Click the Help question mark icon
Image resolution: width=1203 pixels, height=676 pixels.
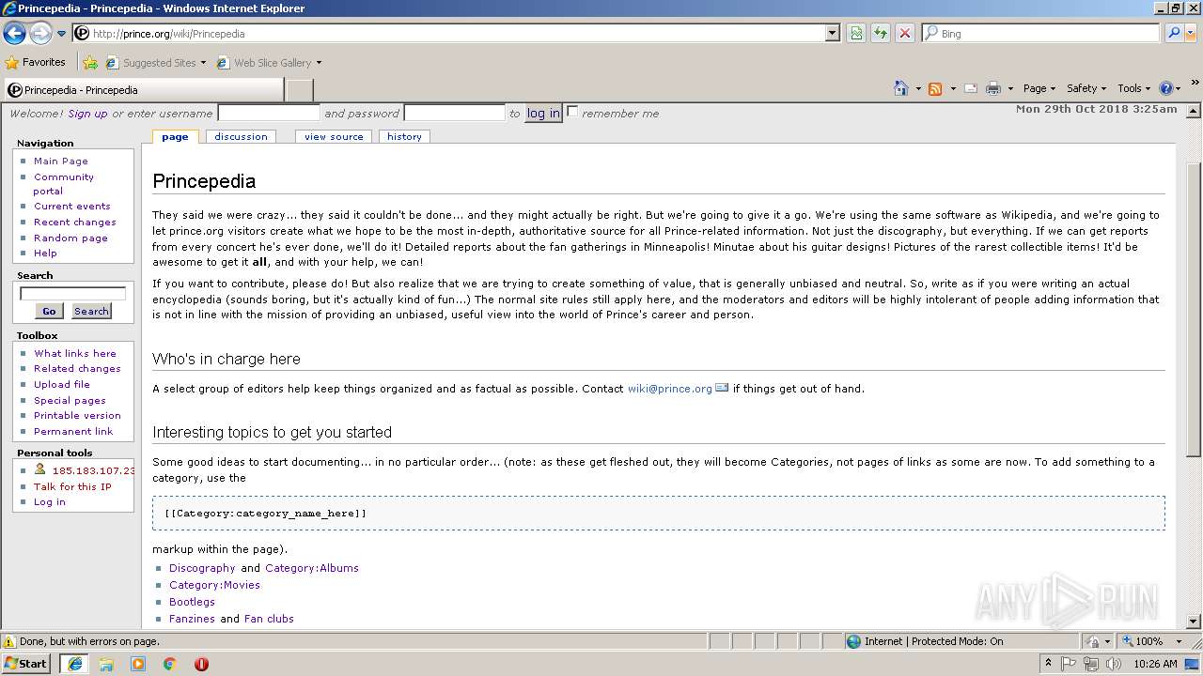pyautogui.click(x=1166, y=88)
